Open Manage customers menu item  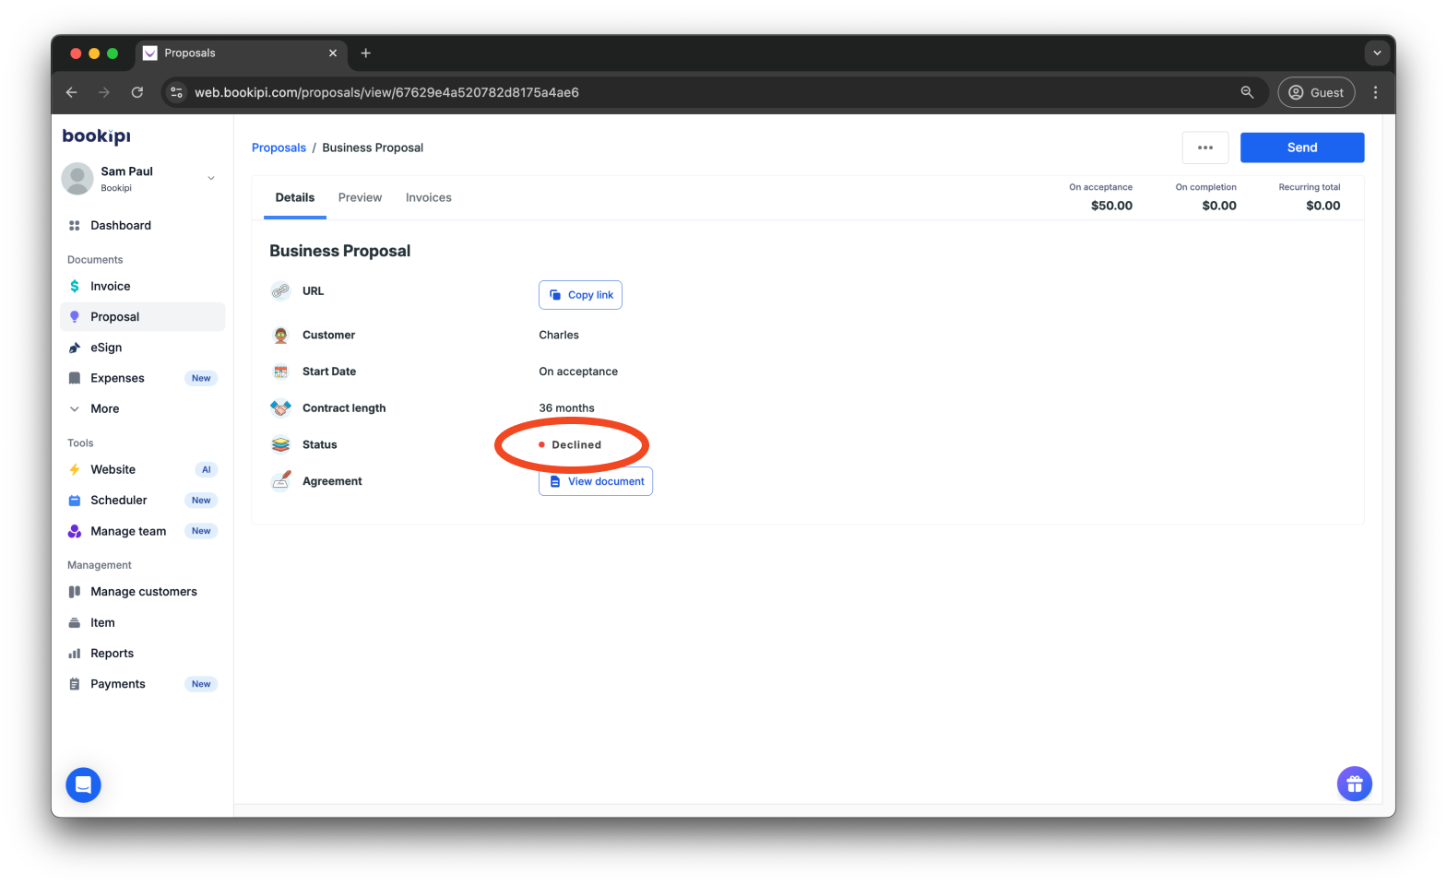point(142,592)
